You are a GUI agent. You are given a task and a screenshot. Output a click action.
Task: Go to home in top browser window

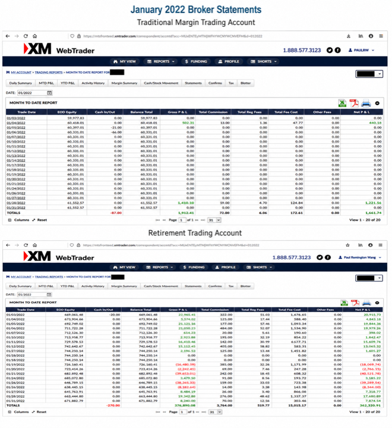click(x=34, y=36)
